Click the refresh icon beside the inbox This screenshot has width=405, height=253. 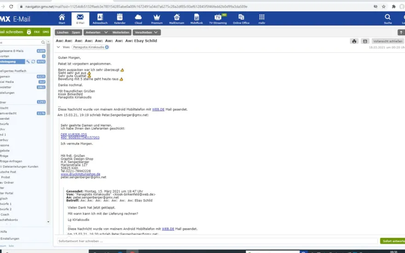(33, 62)
